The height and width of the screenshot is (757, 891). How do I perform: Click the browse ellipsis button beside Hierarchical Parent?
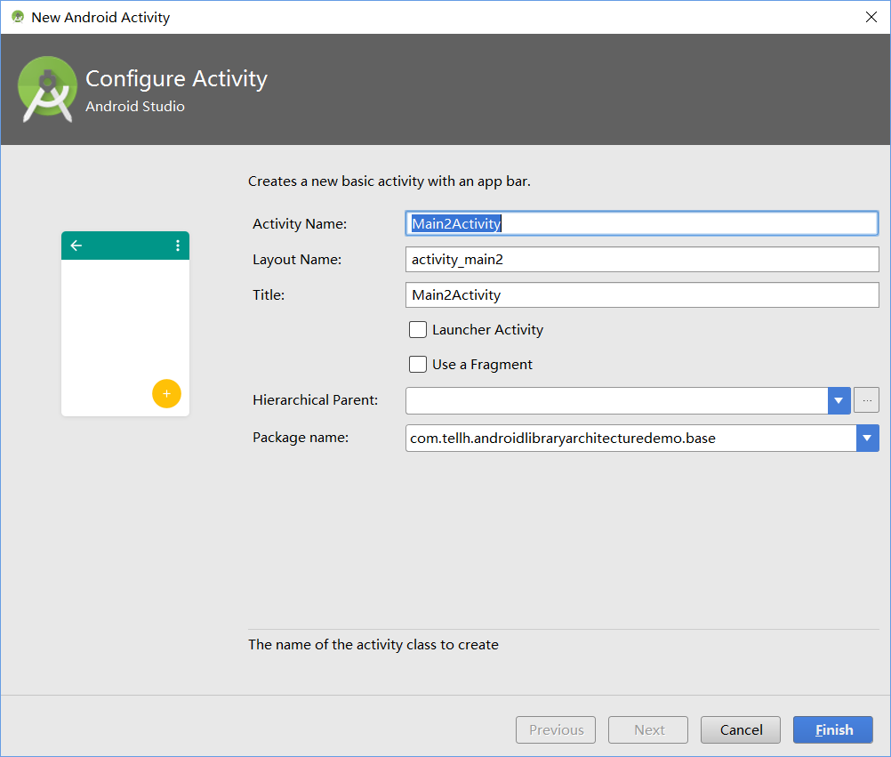point(867,400)
